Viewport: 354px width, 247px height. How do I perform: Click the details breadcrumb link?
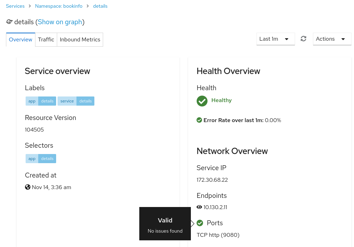(x=100, y=6)
